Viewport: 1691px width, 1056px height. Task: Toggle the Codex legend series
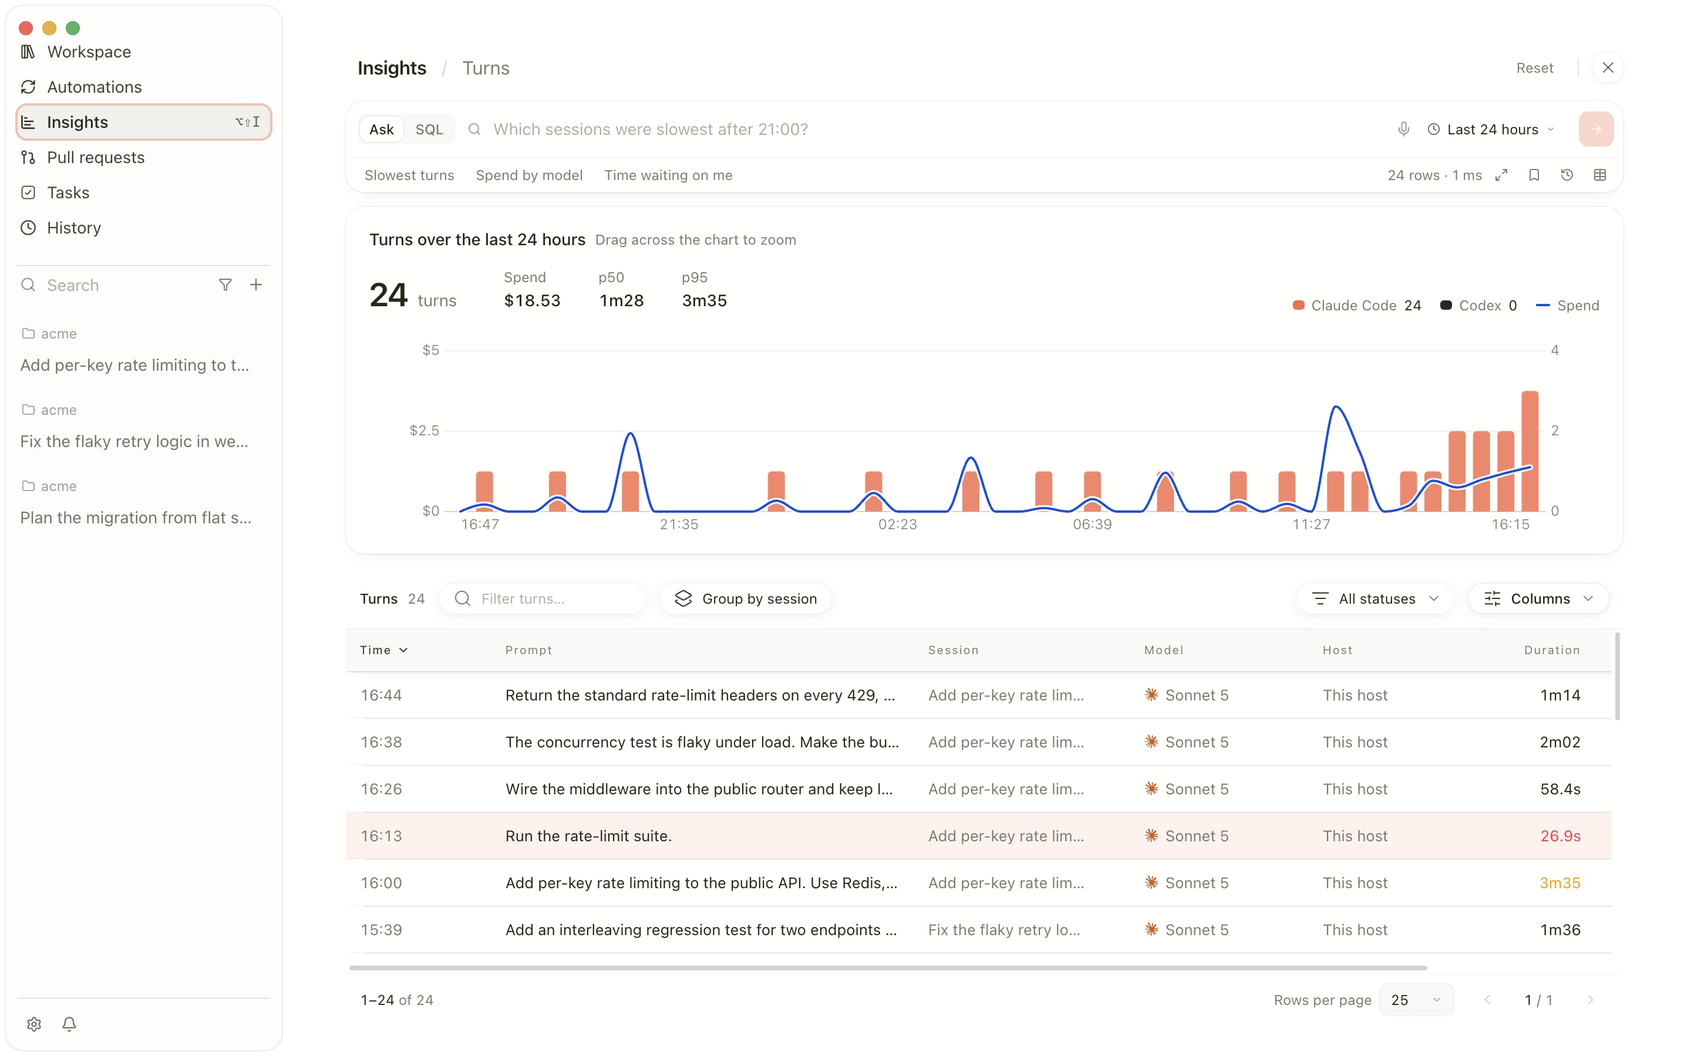1478,305
